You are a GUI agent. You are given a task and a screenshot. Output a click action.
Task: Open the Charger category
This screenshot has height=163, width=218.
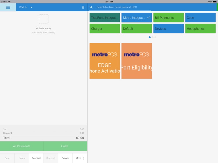pos(105,29)
